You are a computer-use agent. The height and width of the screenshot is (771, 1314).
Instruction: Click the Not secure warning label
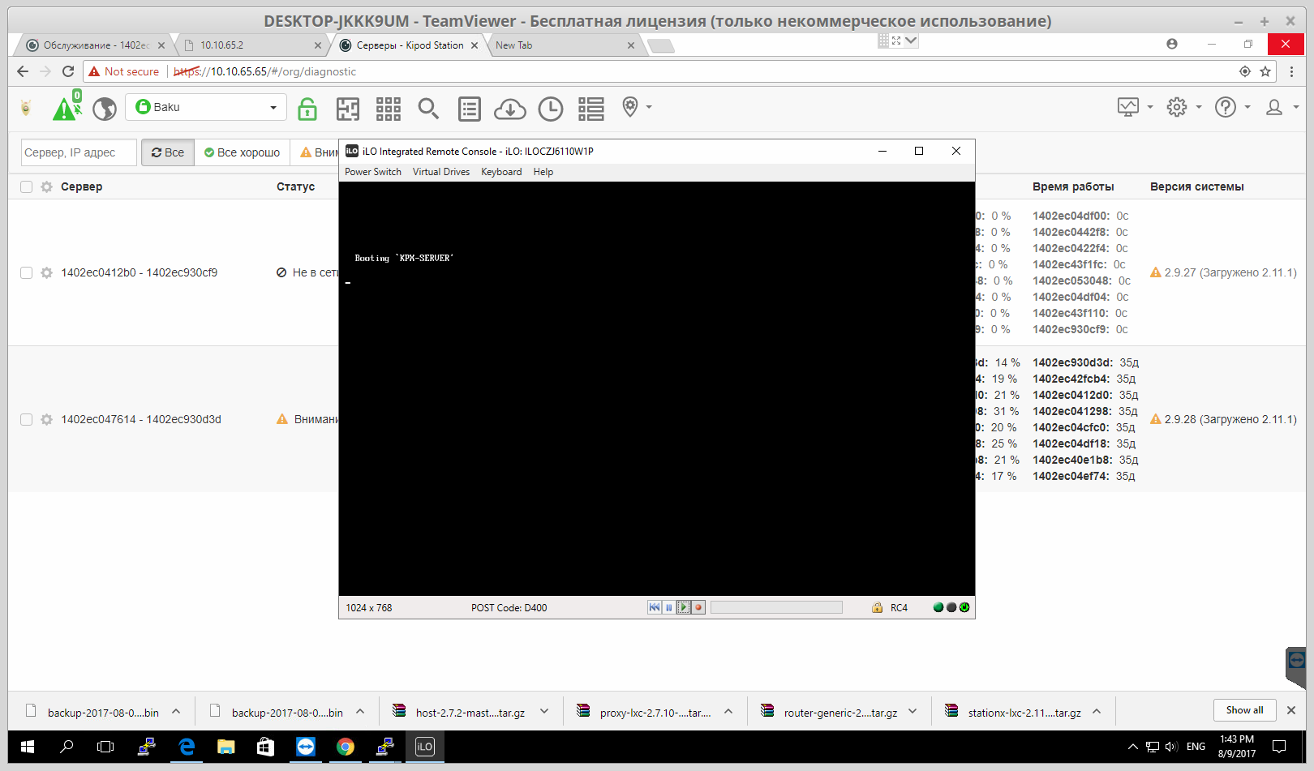[x=124, y=71]
